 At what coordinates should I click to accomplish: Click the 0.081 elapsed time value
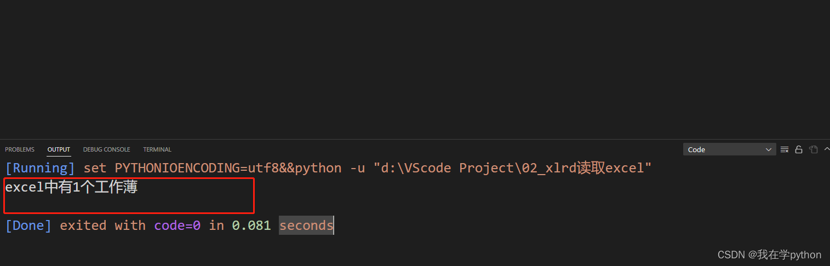pos(251,225)
